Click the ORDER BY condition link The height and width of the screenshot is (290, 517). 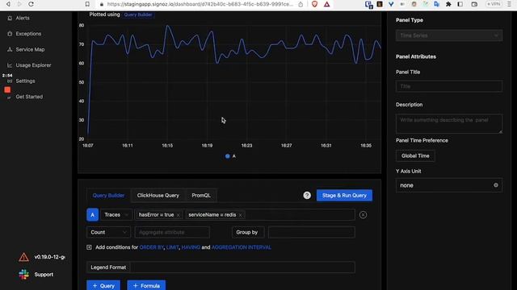pyautogui.click(x=151, y=247)
